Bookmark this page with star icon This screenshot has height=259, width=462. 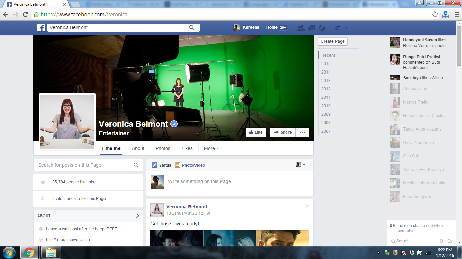(x=435, y=14)
